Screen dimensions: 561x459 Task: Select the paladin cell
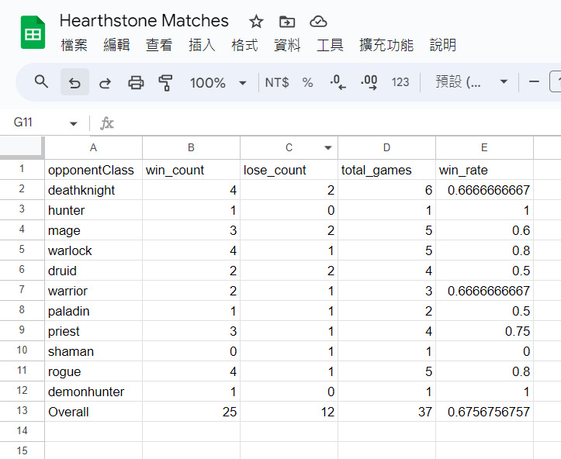[x=93, y=311]
